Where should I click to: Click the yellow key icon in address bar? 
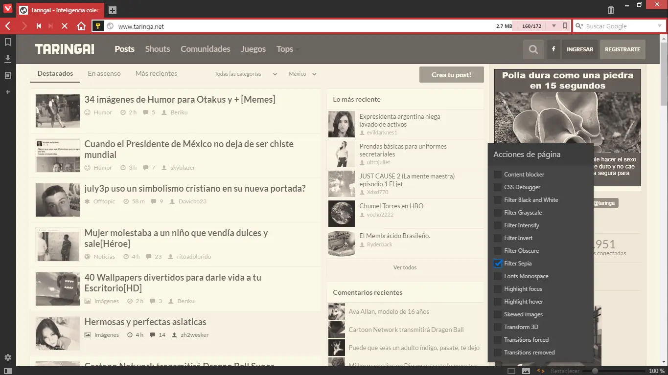(97, 26)
